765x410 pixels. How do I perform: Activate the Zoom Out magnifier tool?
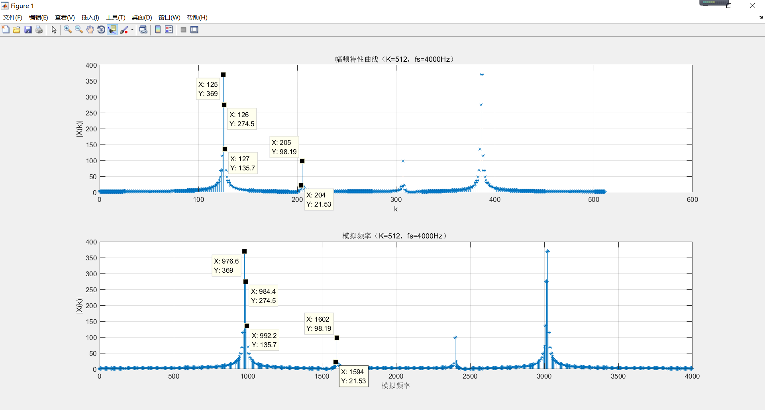[79, 29]
